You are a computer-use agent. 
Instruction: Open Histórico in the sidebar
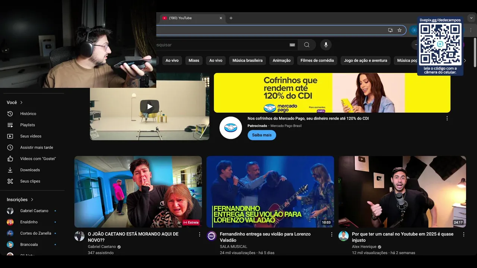click(28, 114)
